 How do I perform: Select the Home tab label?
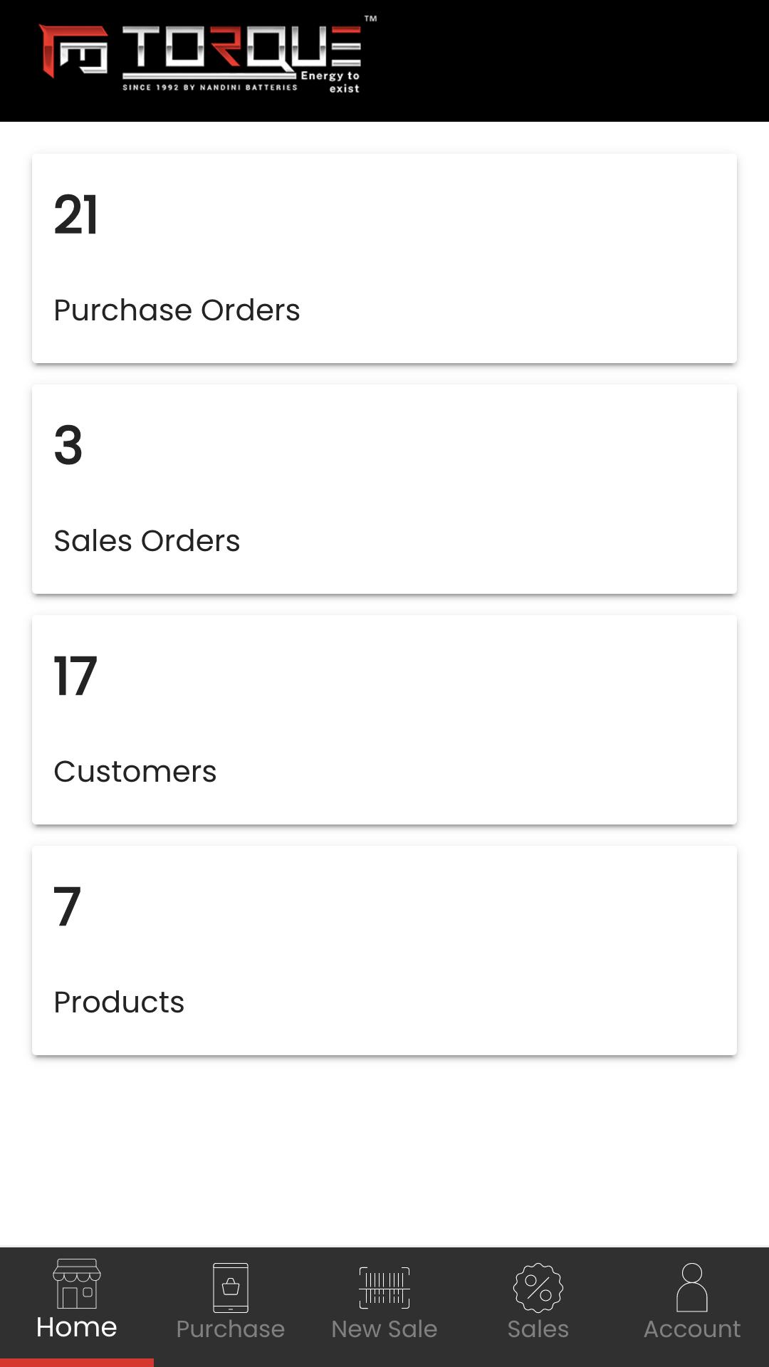[77, 1327]
